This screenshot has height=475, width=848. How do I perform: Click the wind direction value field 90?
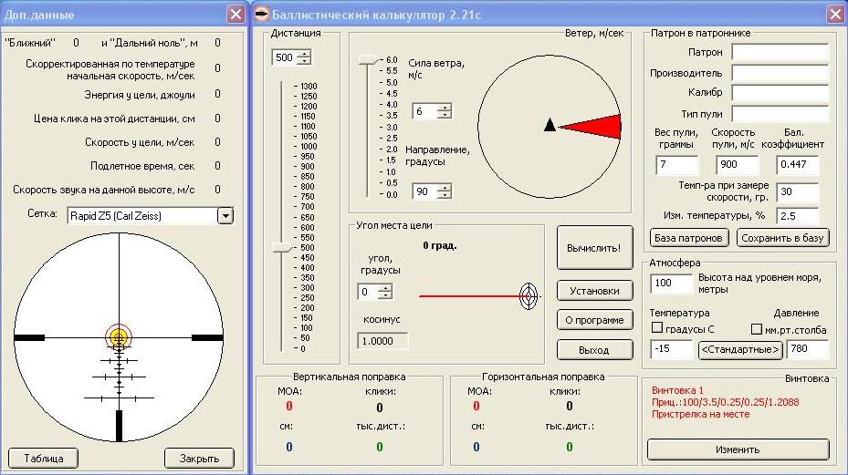tap(425, 191)
